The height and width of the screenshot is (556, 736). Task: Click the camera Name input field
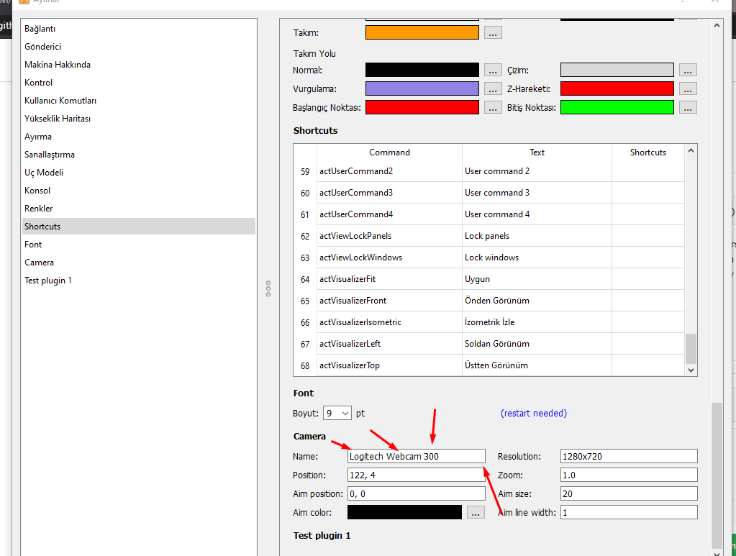[417, 456]
